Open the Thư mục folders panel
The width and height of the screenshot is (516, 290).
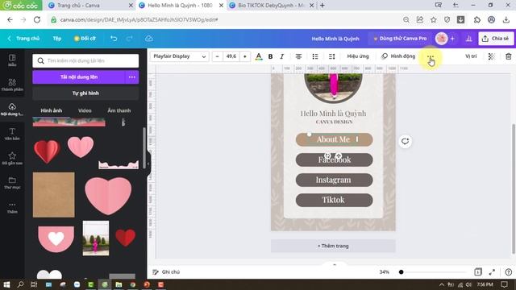pos(12,183)
